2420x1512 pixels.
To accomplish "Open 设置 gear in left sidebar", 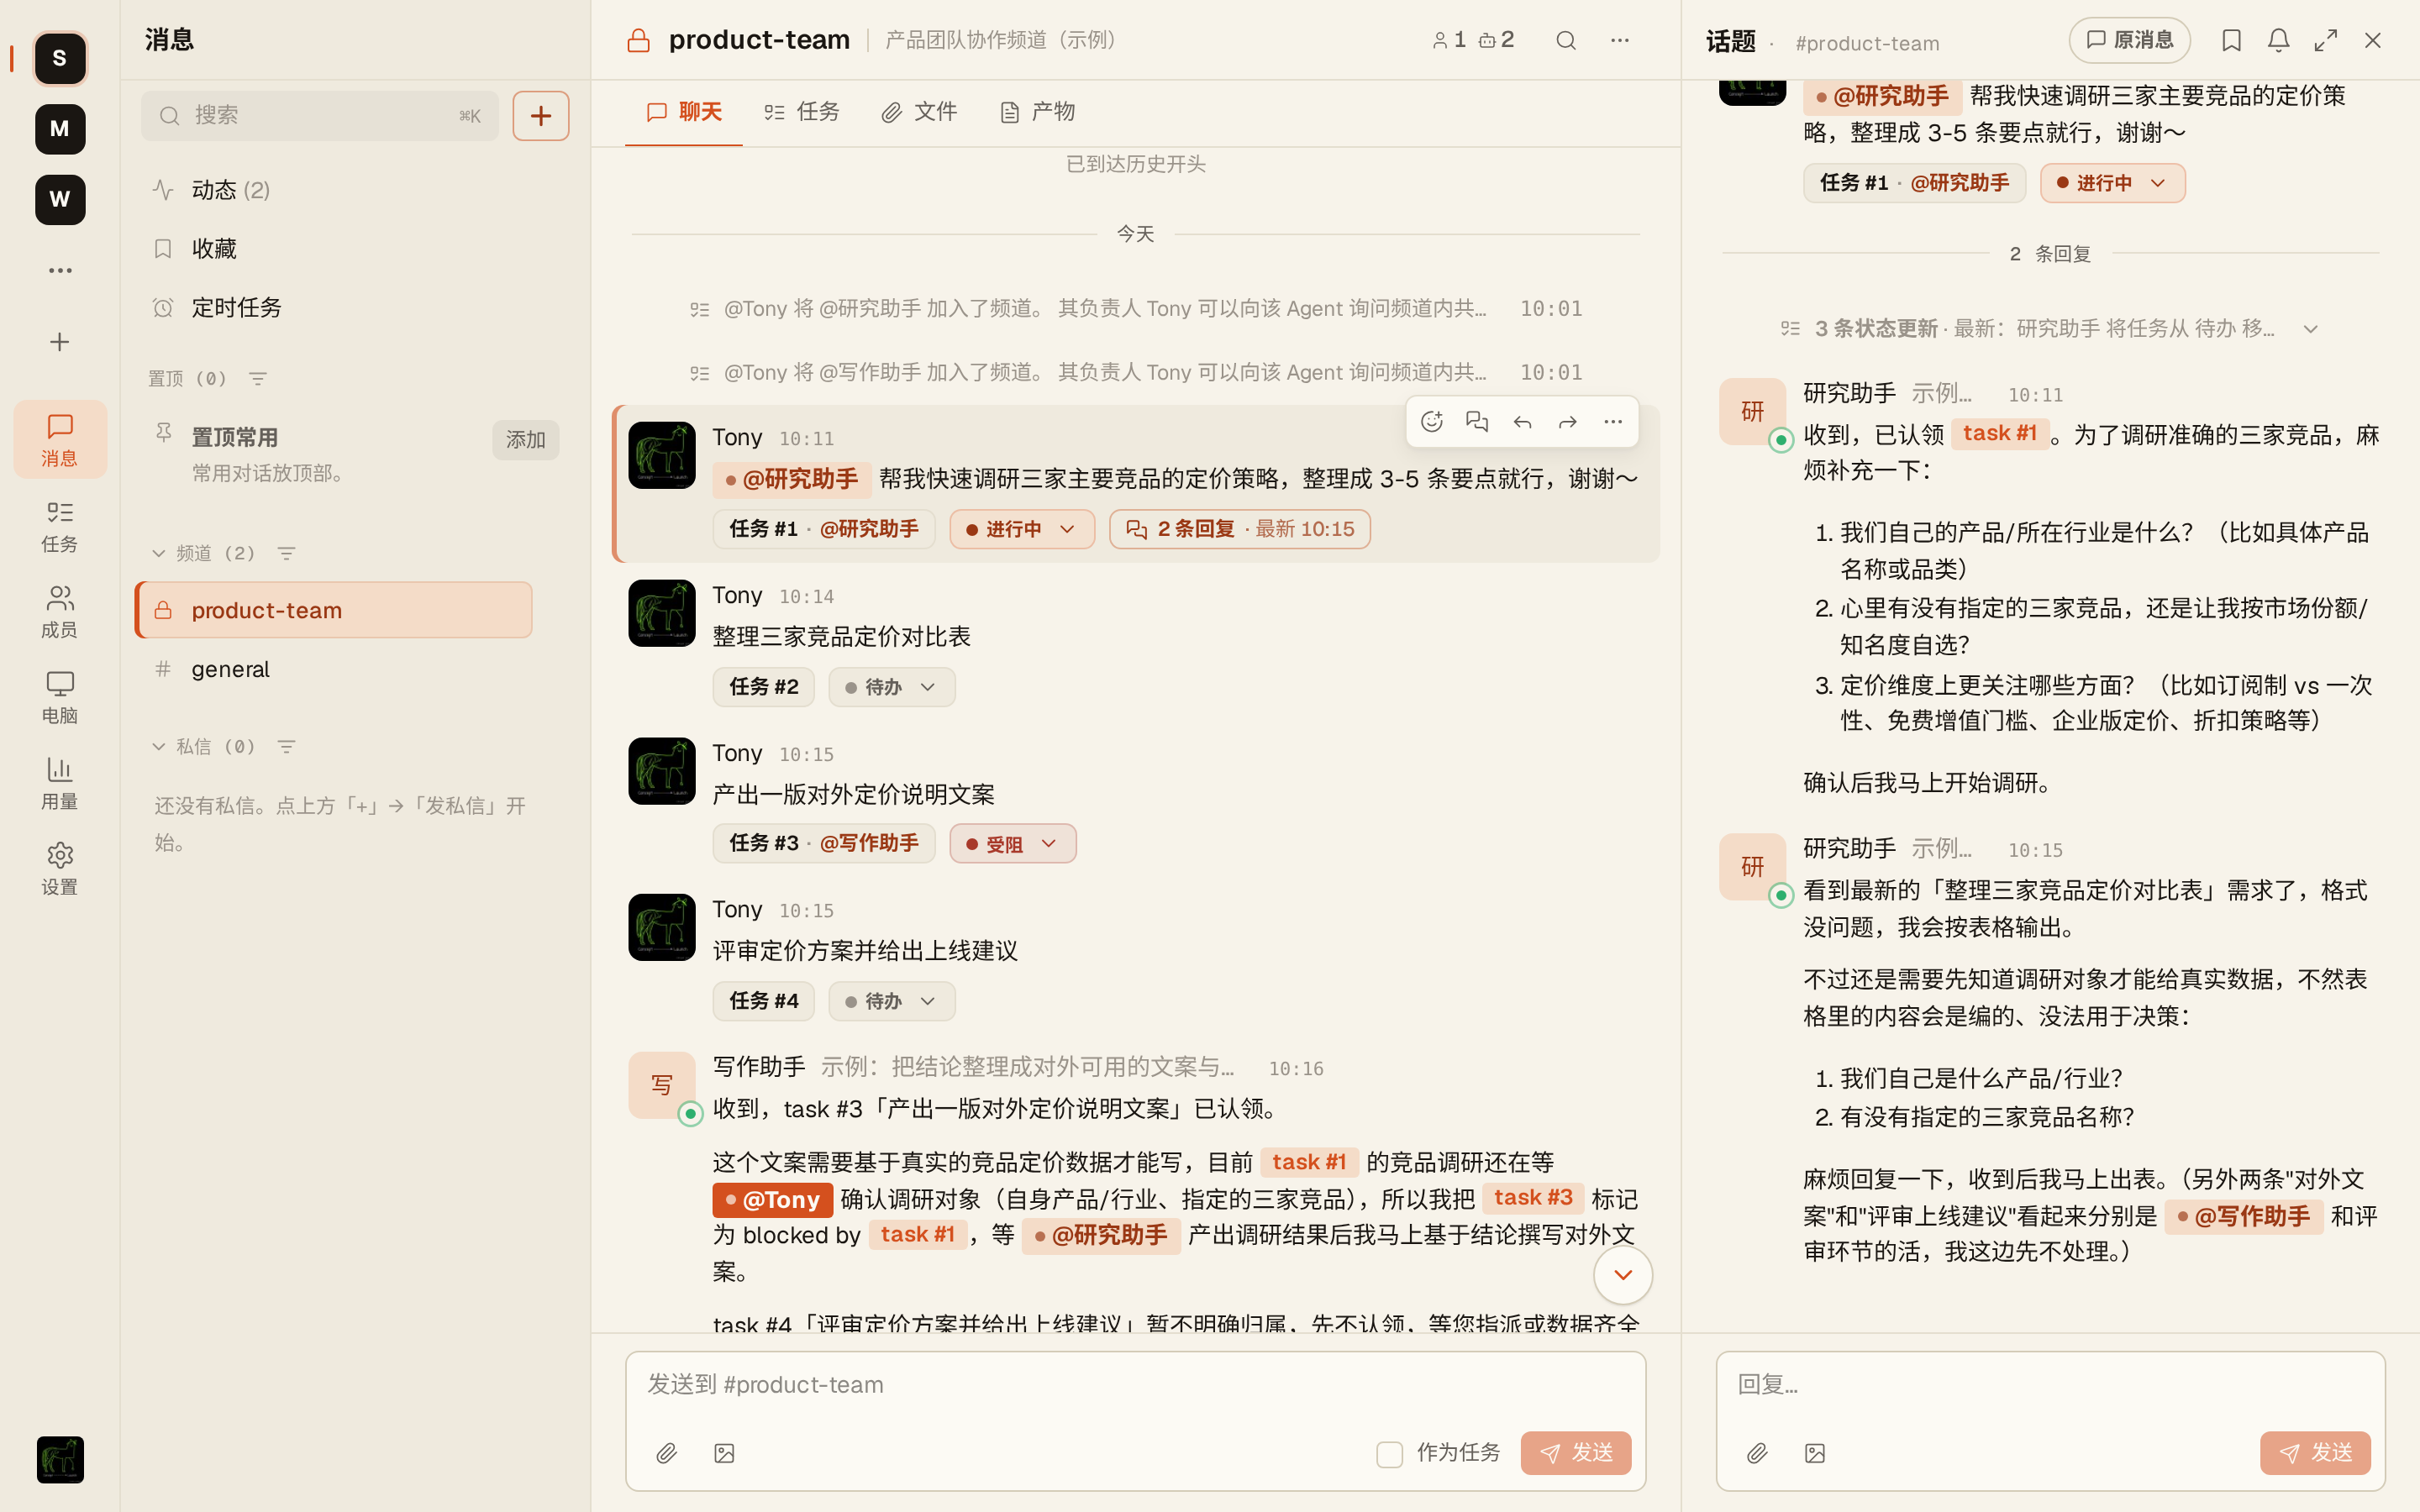I will click(60, 868).
